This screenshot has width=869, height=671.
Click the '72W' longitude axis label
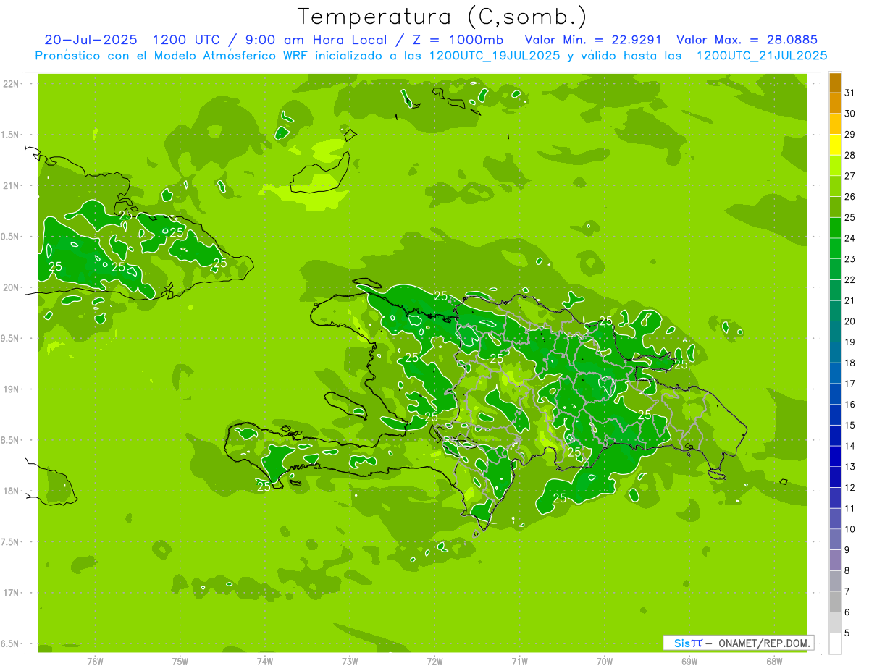click(434, 661)
